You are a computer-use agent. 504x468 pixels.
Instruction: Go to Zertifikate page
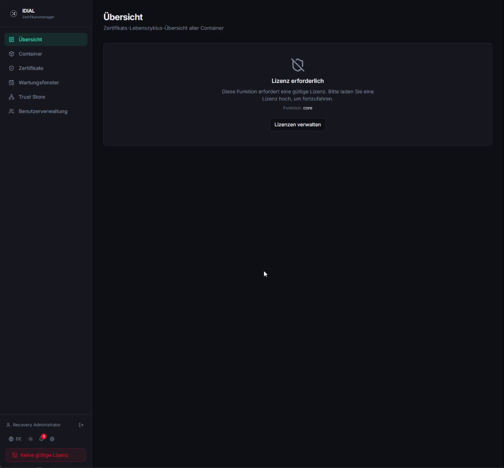pos(46,68)
